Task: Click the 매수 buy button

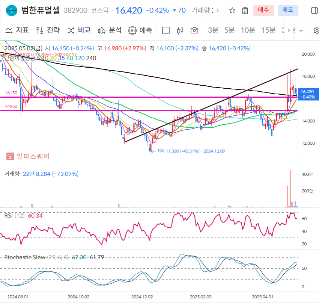Action: click(x=264, y=10)
